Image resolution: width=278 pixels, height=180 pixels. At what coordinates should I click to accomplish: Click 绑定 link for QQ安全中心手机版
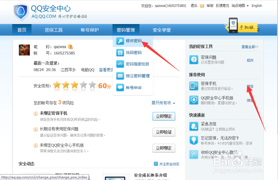250,101
